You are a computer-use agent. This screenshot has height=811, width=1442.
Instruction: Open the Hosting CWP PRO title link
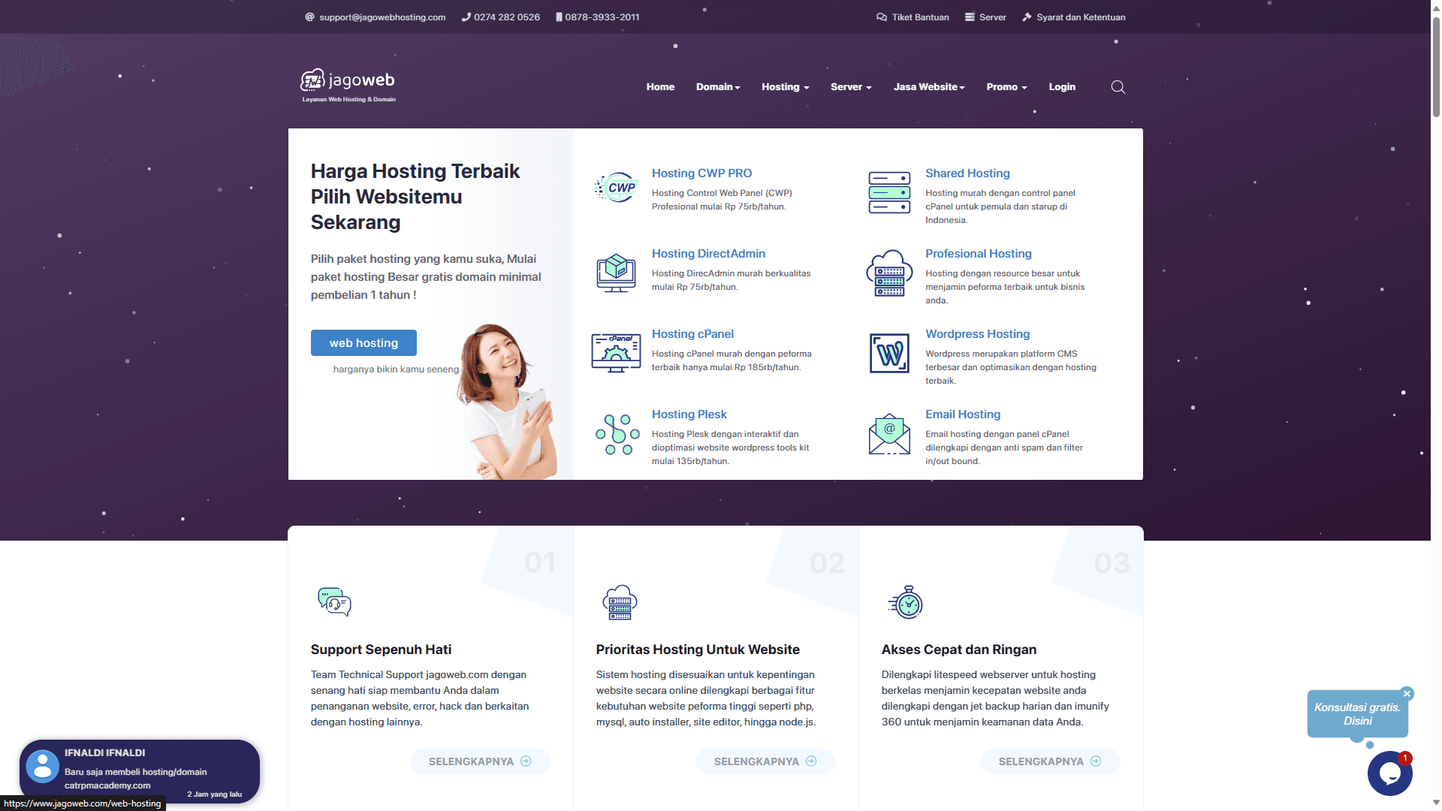(x=701, y=173)
